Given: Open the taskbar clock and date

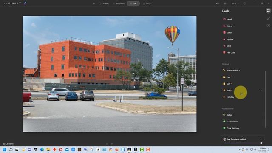Looking at the screenshot, I should click(x=262, y=150).
